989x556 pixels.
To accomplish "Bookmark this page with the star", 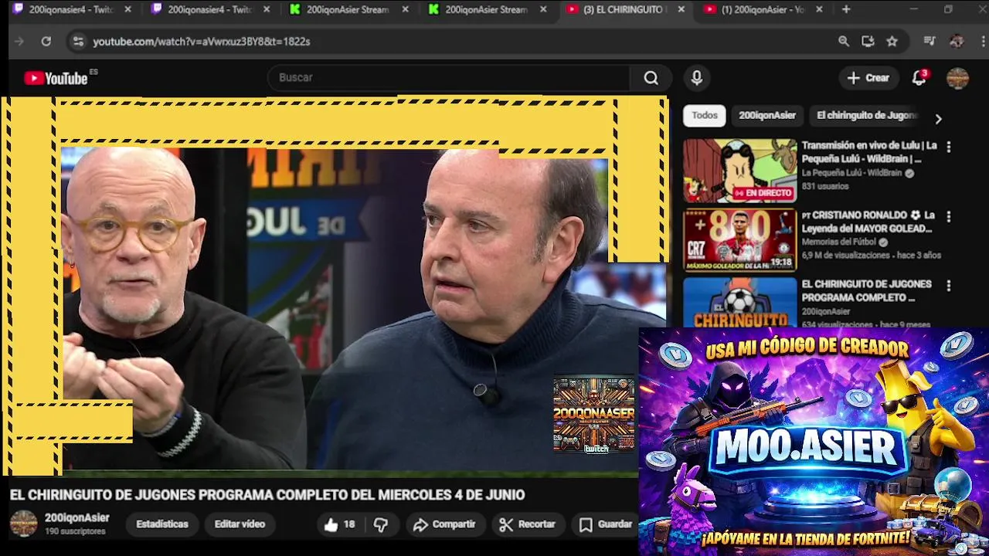I will click(892, 42).
